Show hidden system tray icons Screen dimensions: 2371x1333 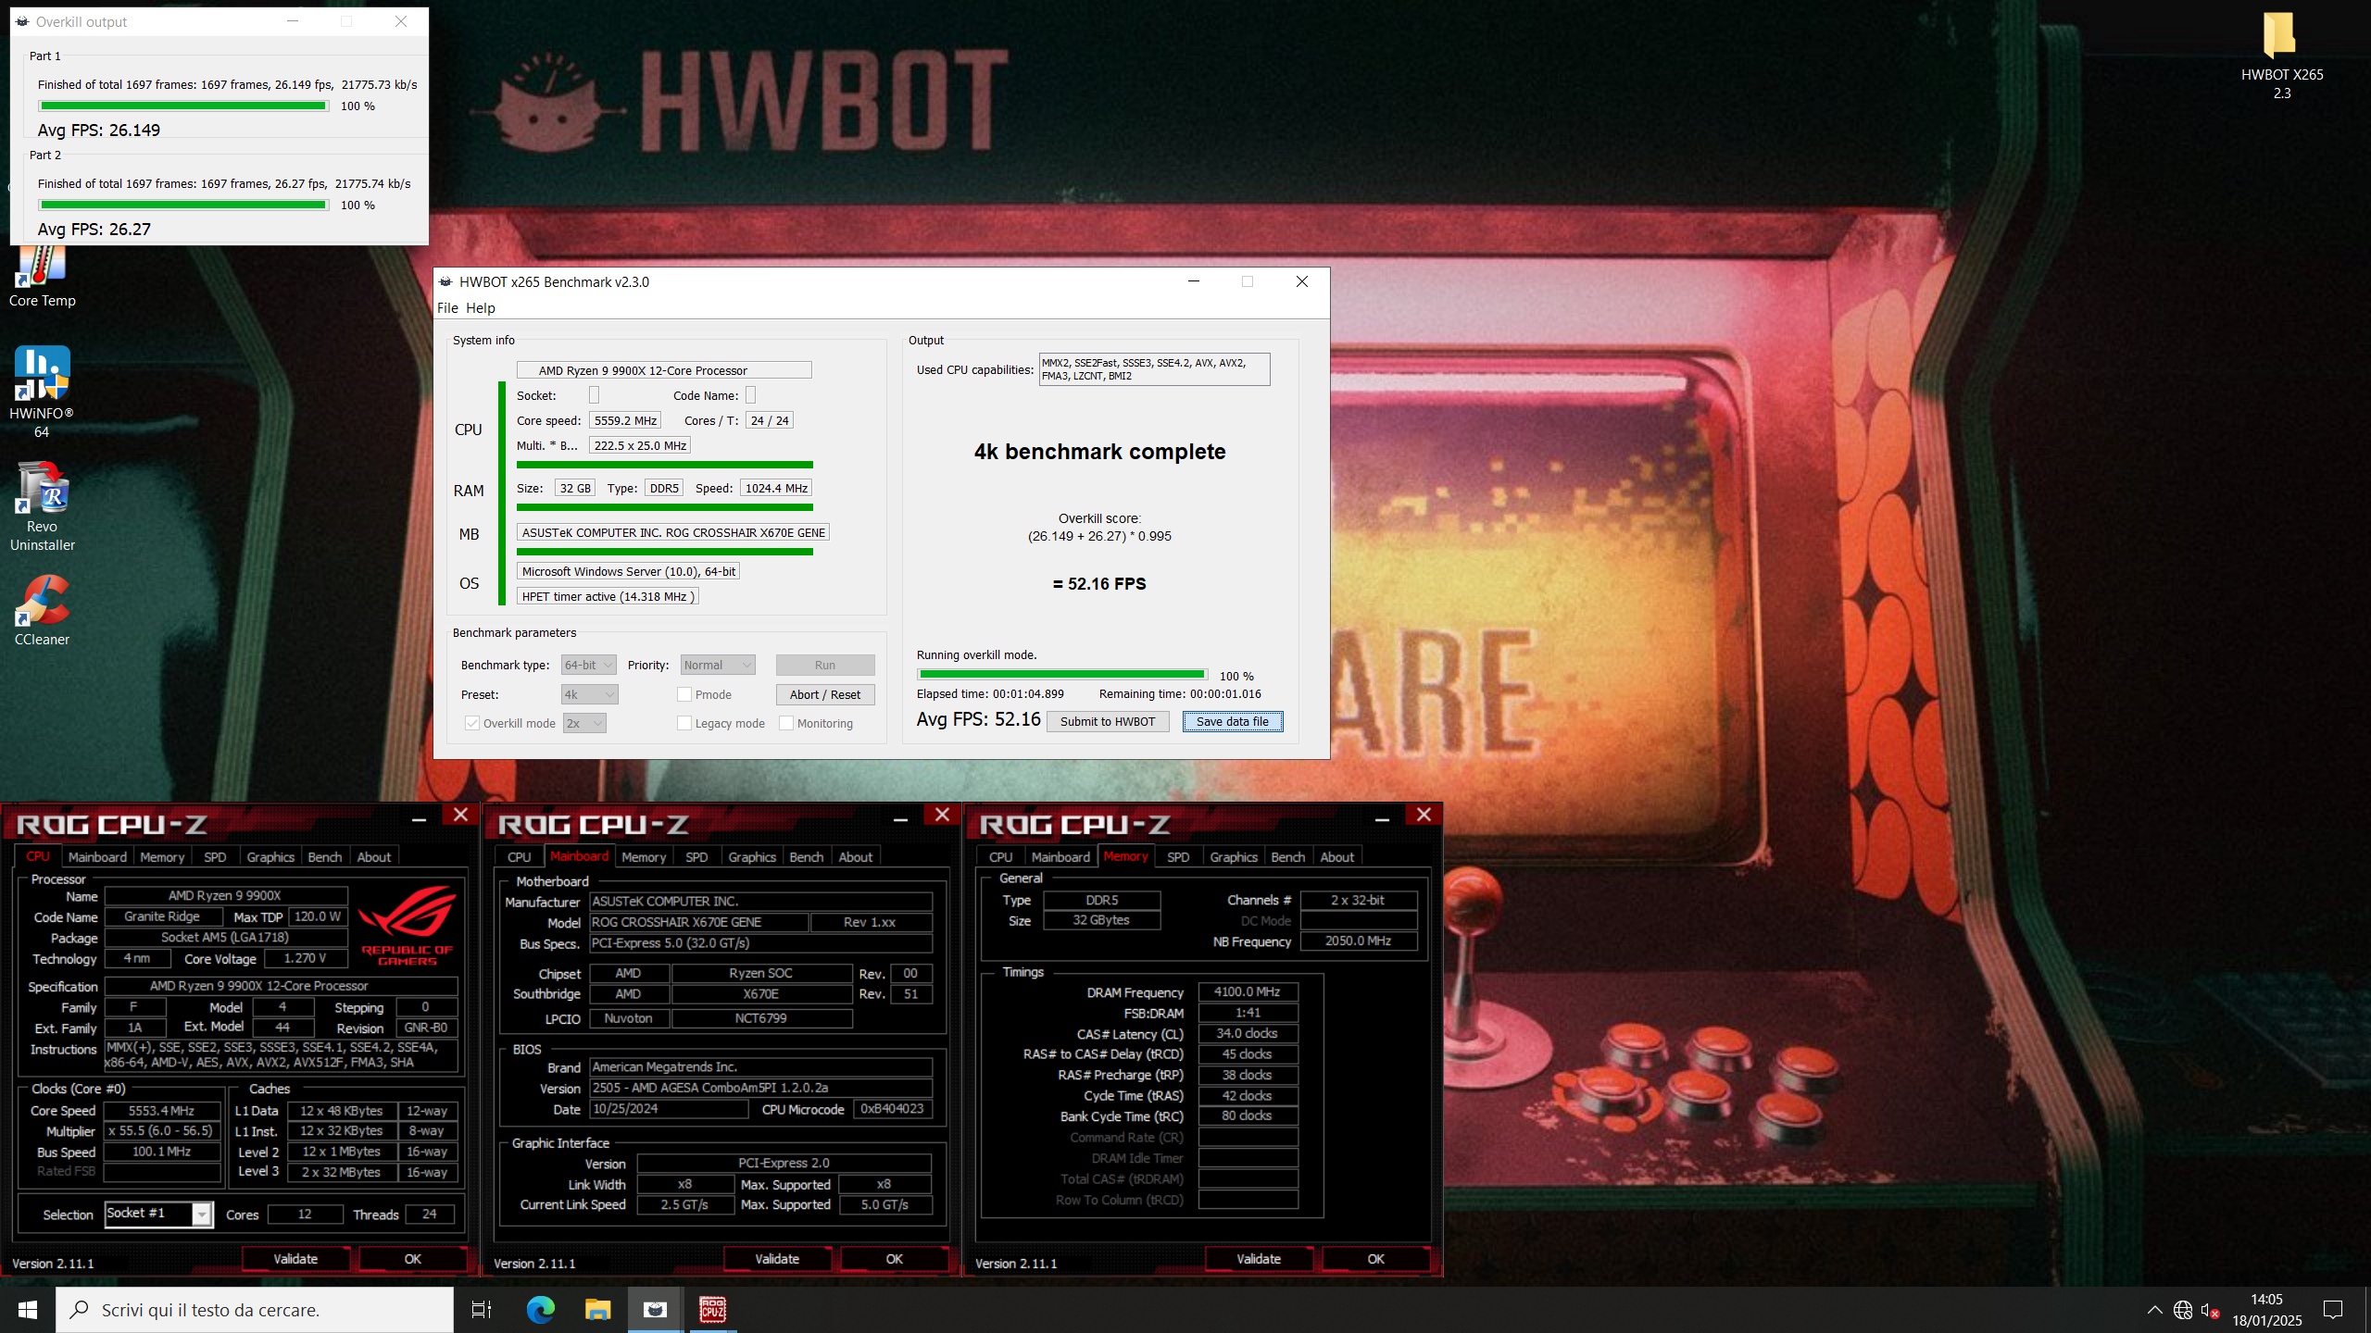pos(2155,1310)
